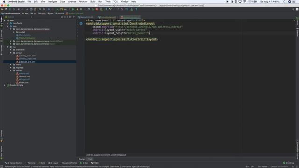Switch to the Text view tab
This screenshot has width=299, height=168.
point(90,159)
